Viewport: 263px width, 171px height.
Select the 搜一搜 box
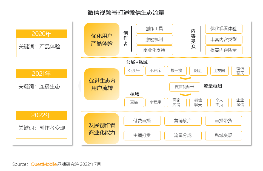pos(176,70)
